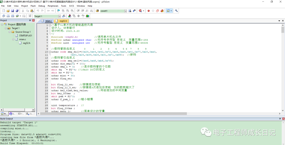Click the Save All icon

(17, 11)
